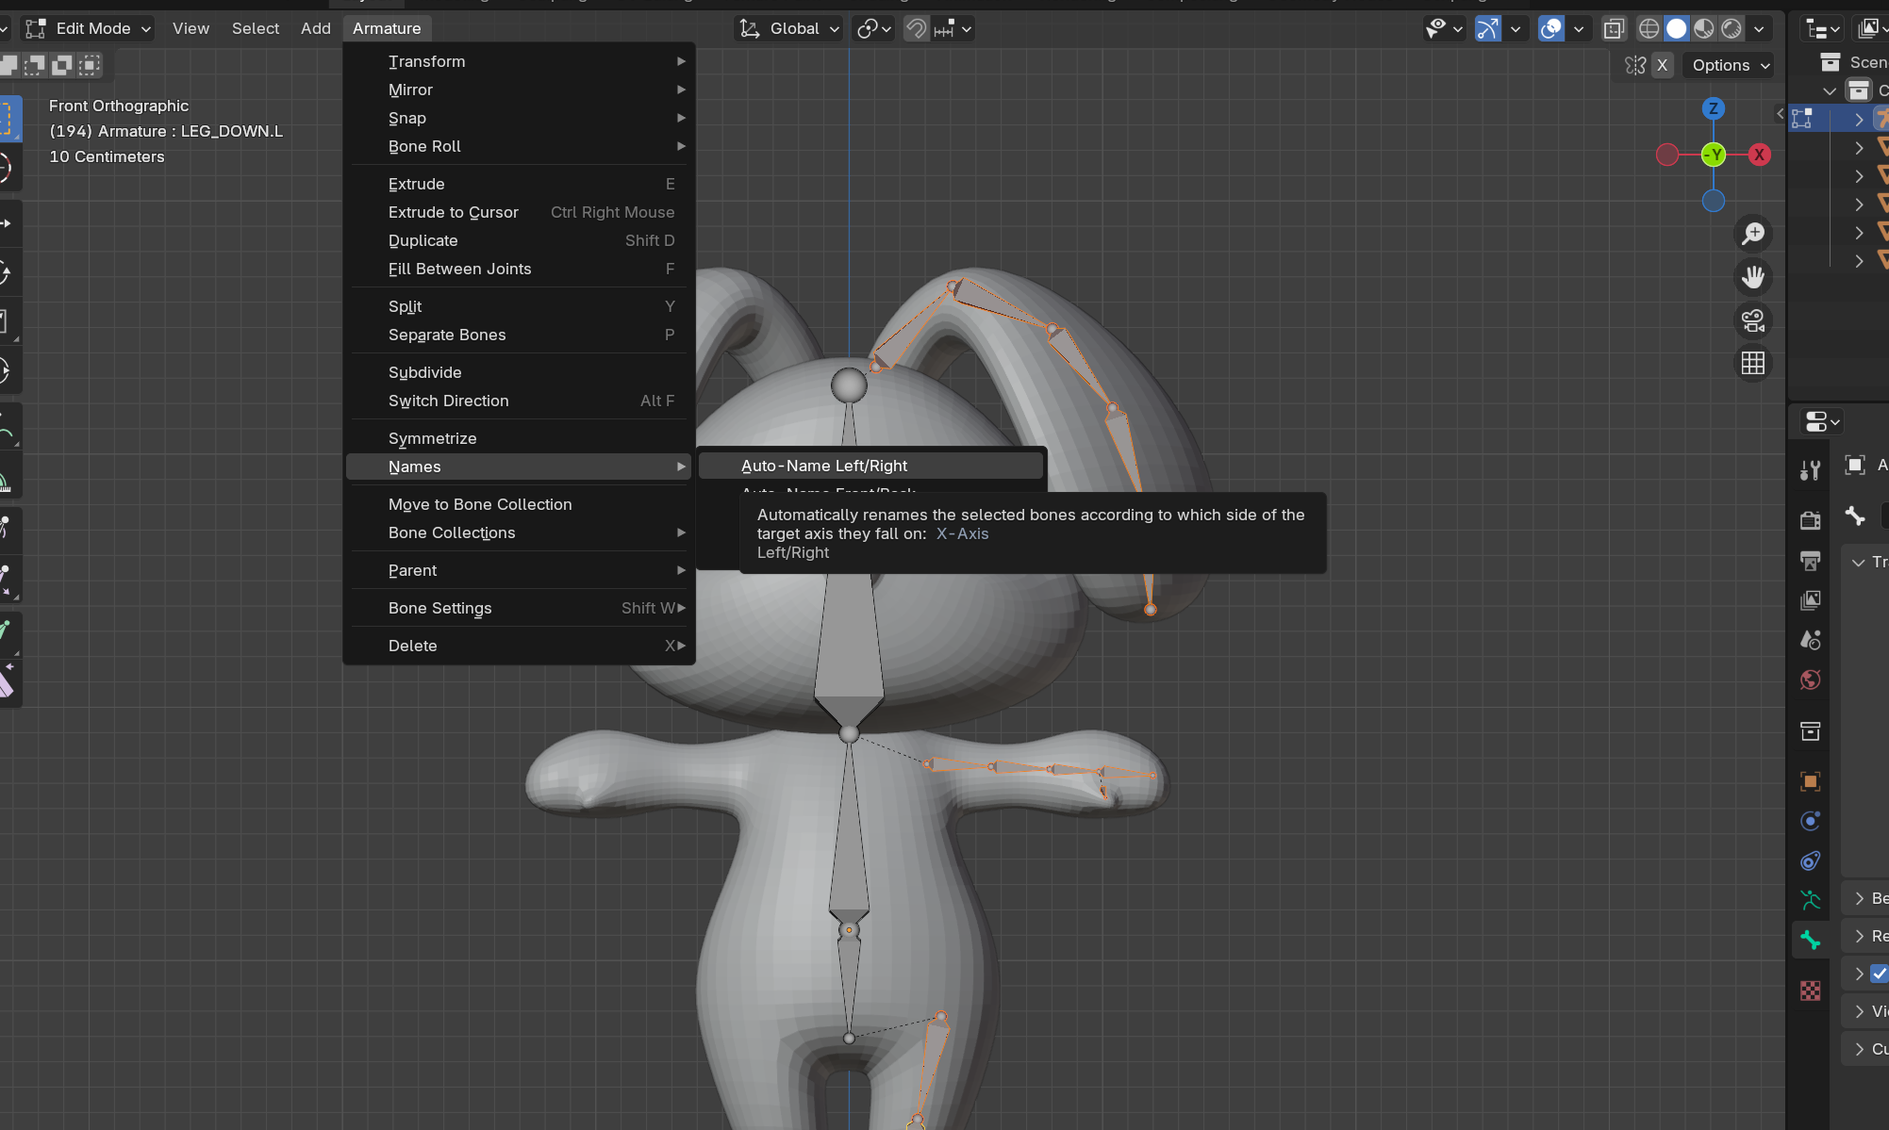Click the zoom magnifier viewport icon
The image size is (1889, 1130).
click(x=1752, y=234)
